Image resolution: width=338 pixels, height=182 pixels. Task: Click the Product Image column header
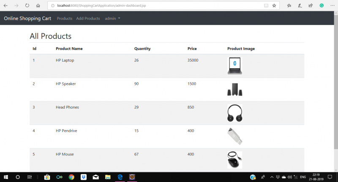click(x=241, y=49)
